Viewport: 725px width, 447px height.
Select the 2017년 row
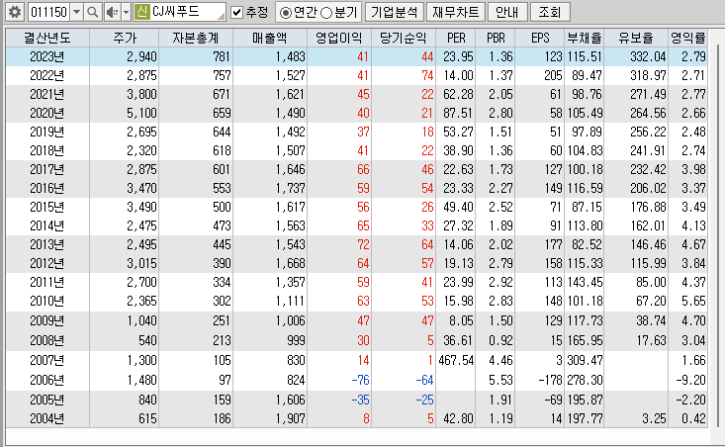(x=356, y=170)
